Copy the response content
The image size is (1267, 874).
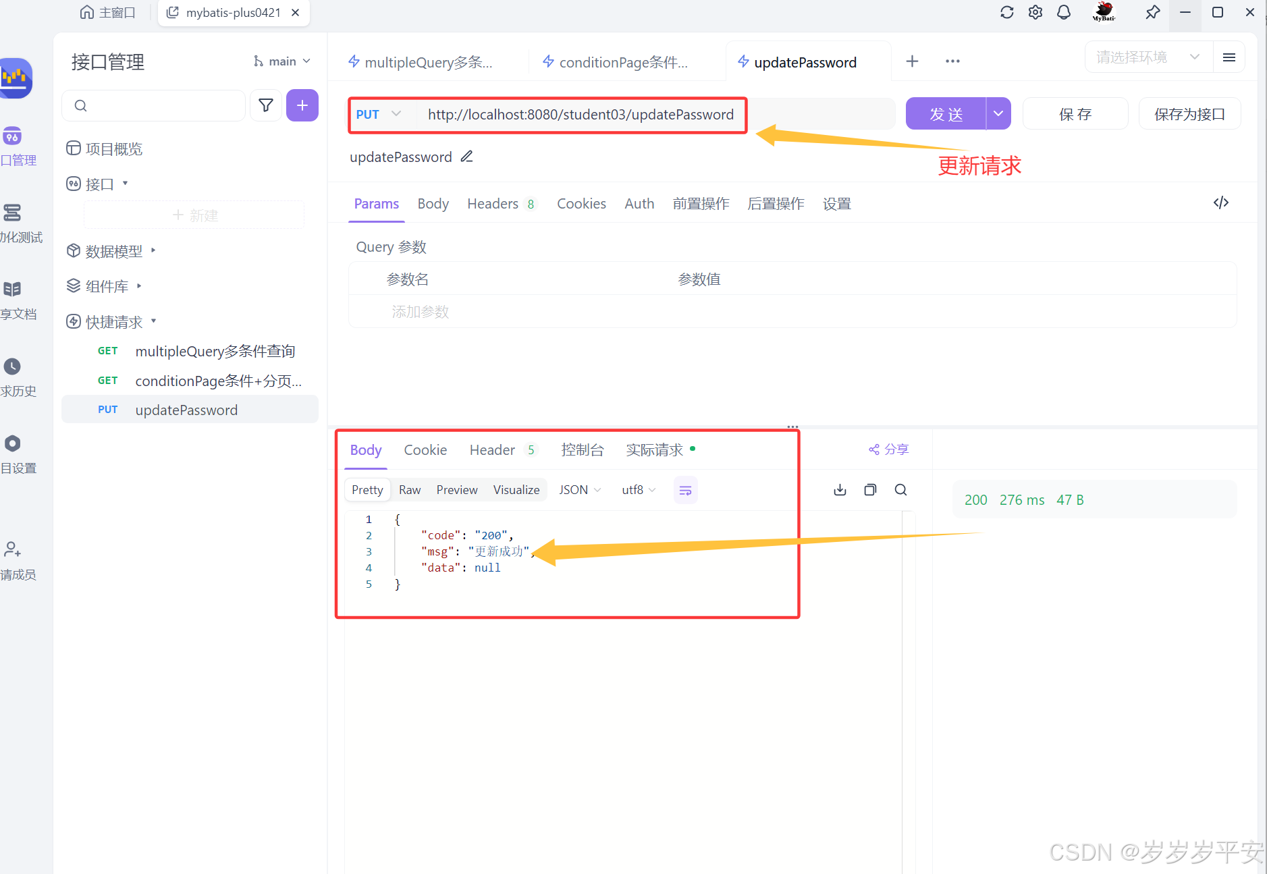[x=870, y=489]
